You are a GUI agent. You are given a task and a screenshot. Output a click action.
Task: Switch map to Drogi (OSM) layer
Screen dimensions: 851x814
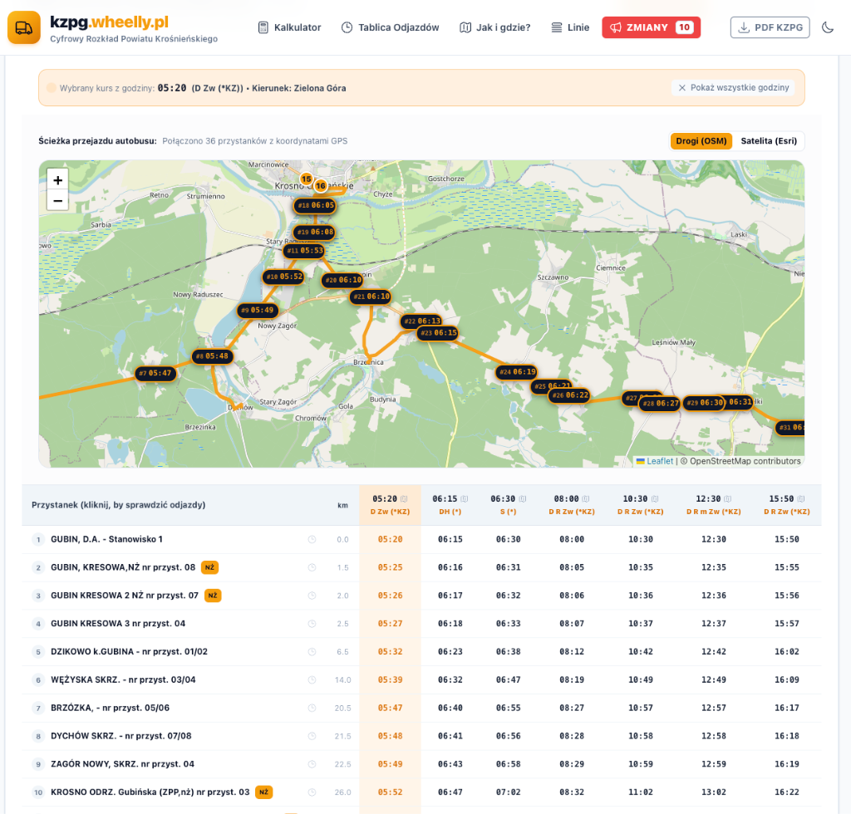tap(701, 141)
